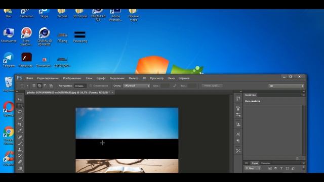
Task: Open the Окно menu
Action: (x=171, y=78)
